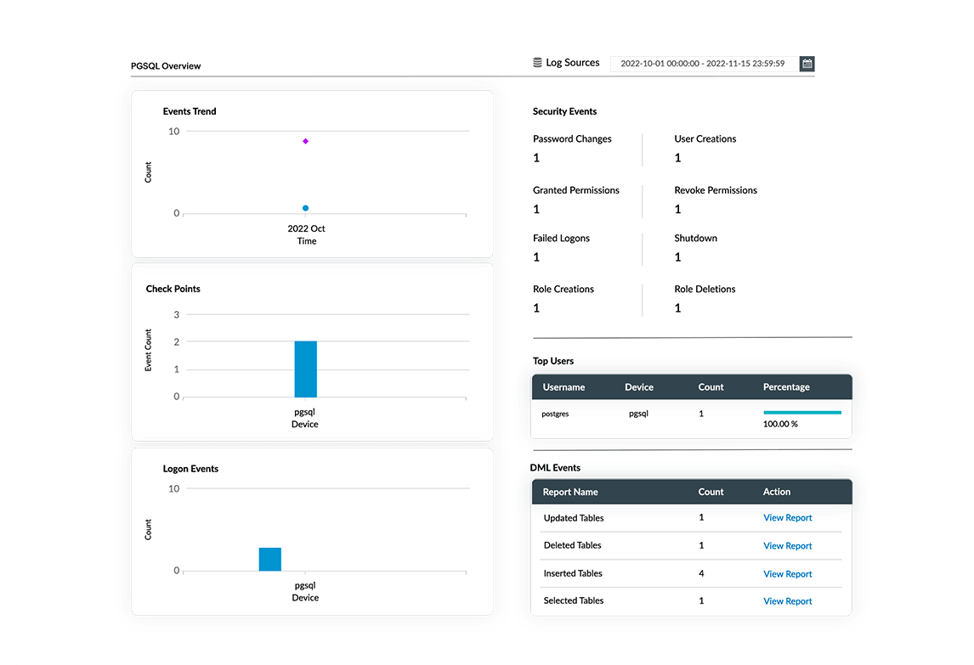Click the postgres percentage progress bar
This screenshot has width=974, height=665.
(801, 413)
